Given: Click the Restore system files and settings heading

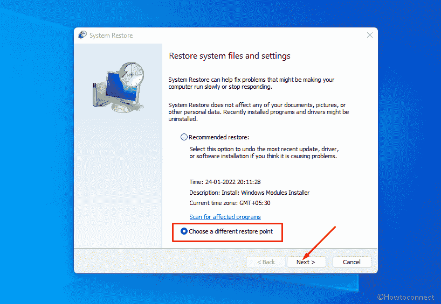Looking at the screenshot, I should (230, 56).
